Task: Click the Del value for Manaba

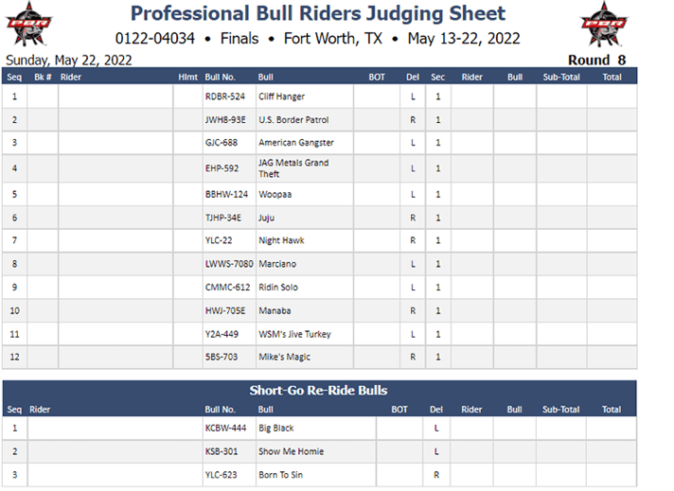Action: pos(413,311)
